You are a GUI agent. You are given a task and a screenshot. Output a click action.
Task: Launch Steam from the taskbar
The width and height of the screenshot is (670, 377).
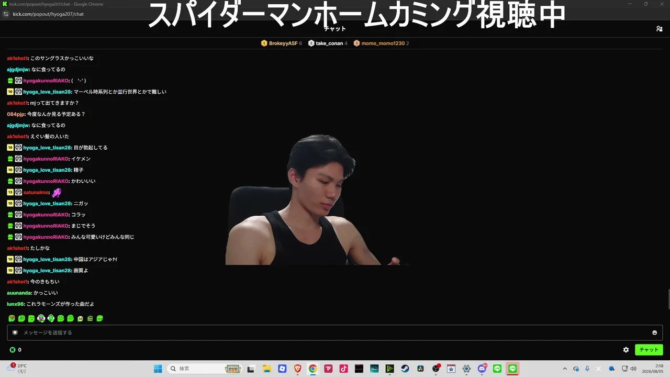(405, 369)
